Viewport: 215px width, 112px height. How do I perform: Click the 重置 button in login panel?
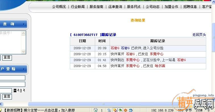[x=7, y=96]
